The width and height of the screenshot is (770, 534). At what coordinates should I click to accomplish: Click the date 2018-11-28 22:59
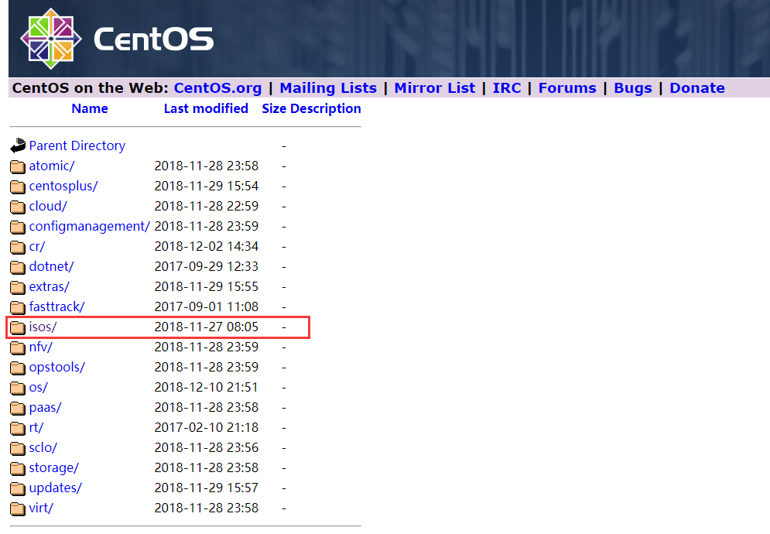point(207,207)
